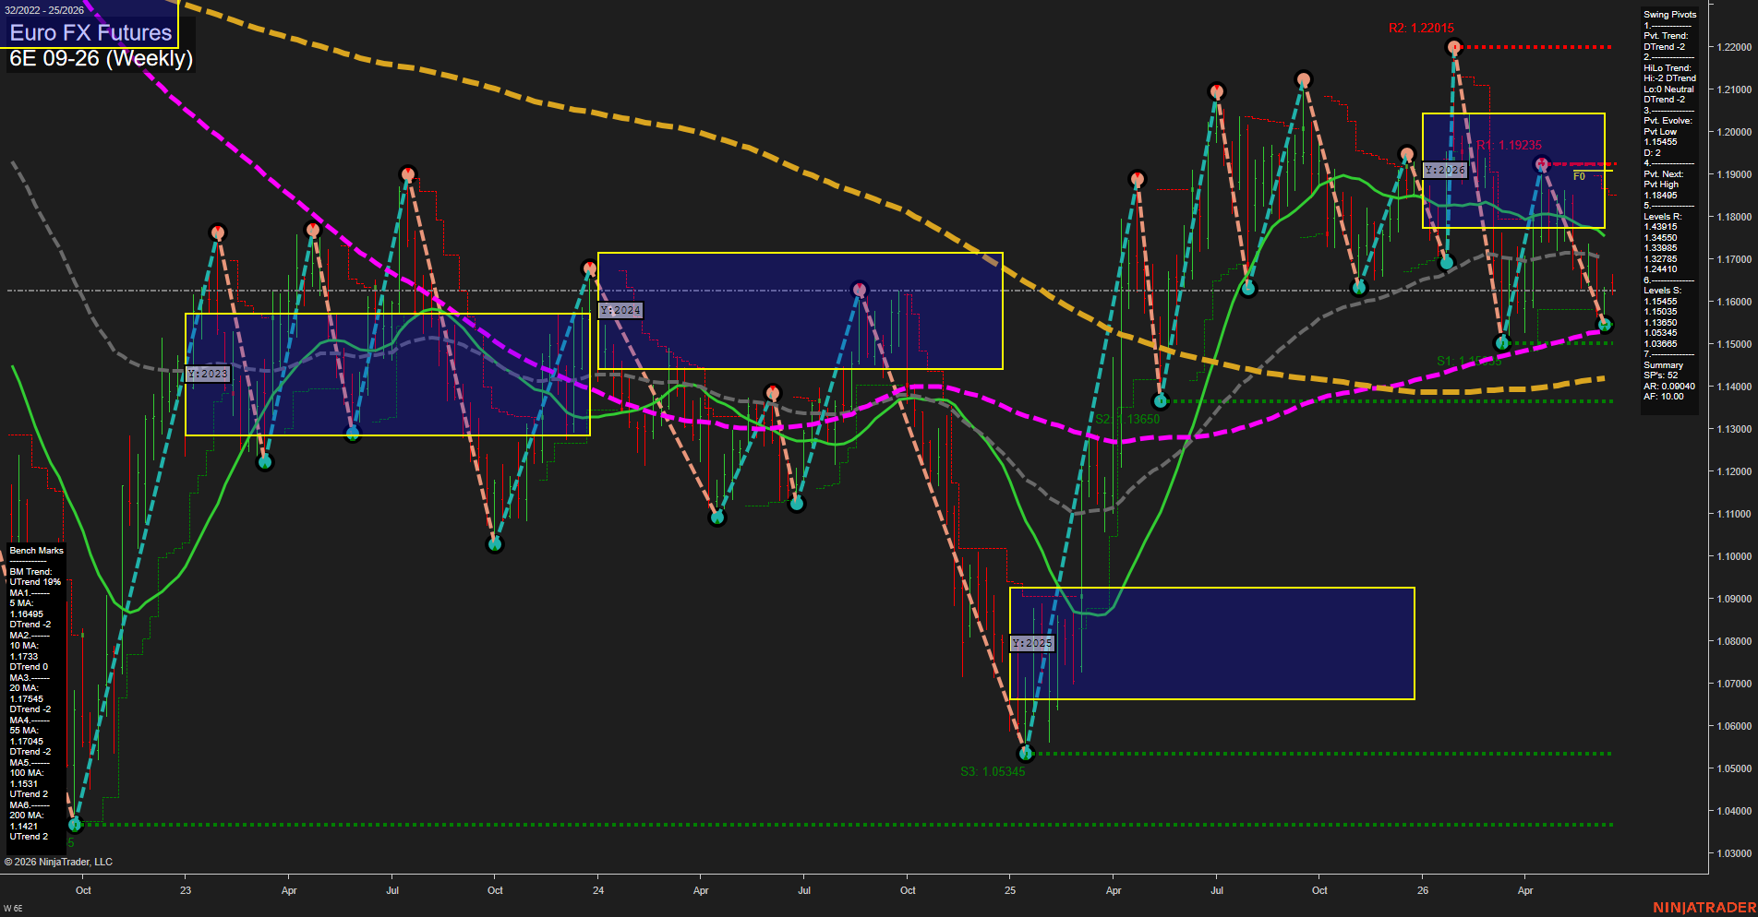Click resistance level 1.34550
This screenshot has height=917, width=1758.
point(1660,238)
